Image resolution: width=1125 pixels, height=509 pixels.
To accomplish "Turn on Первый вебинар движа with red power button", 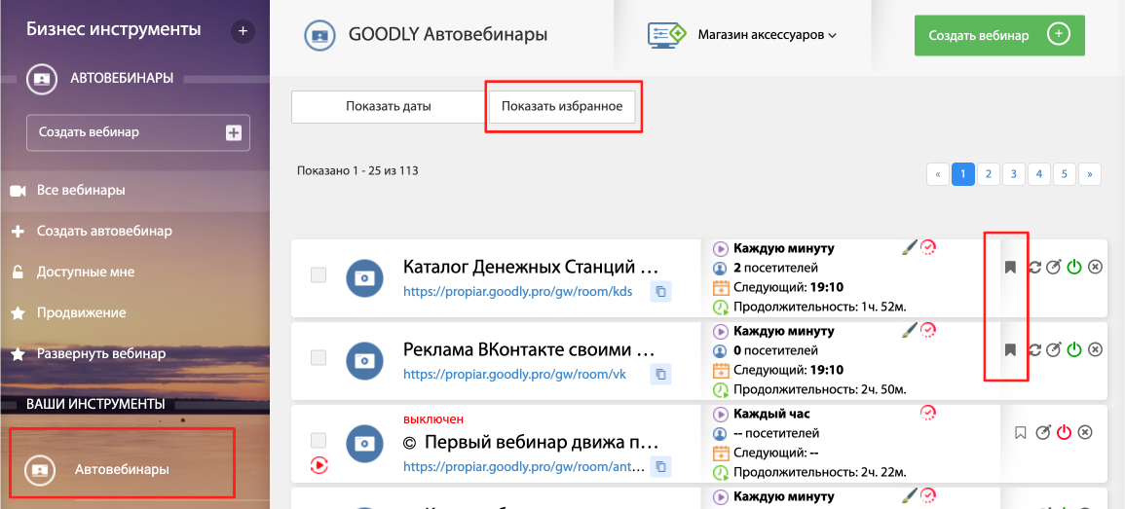I will pos(1065,432).
